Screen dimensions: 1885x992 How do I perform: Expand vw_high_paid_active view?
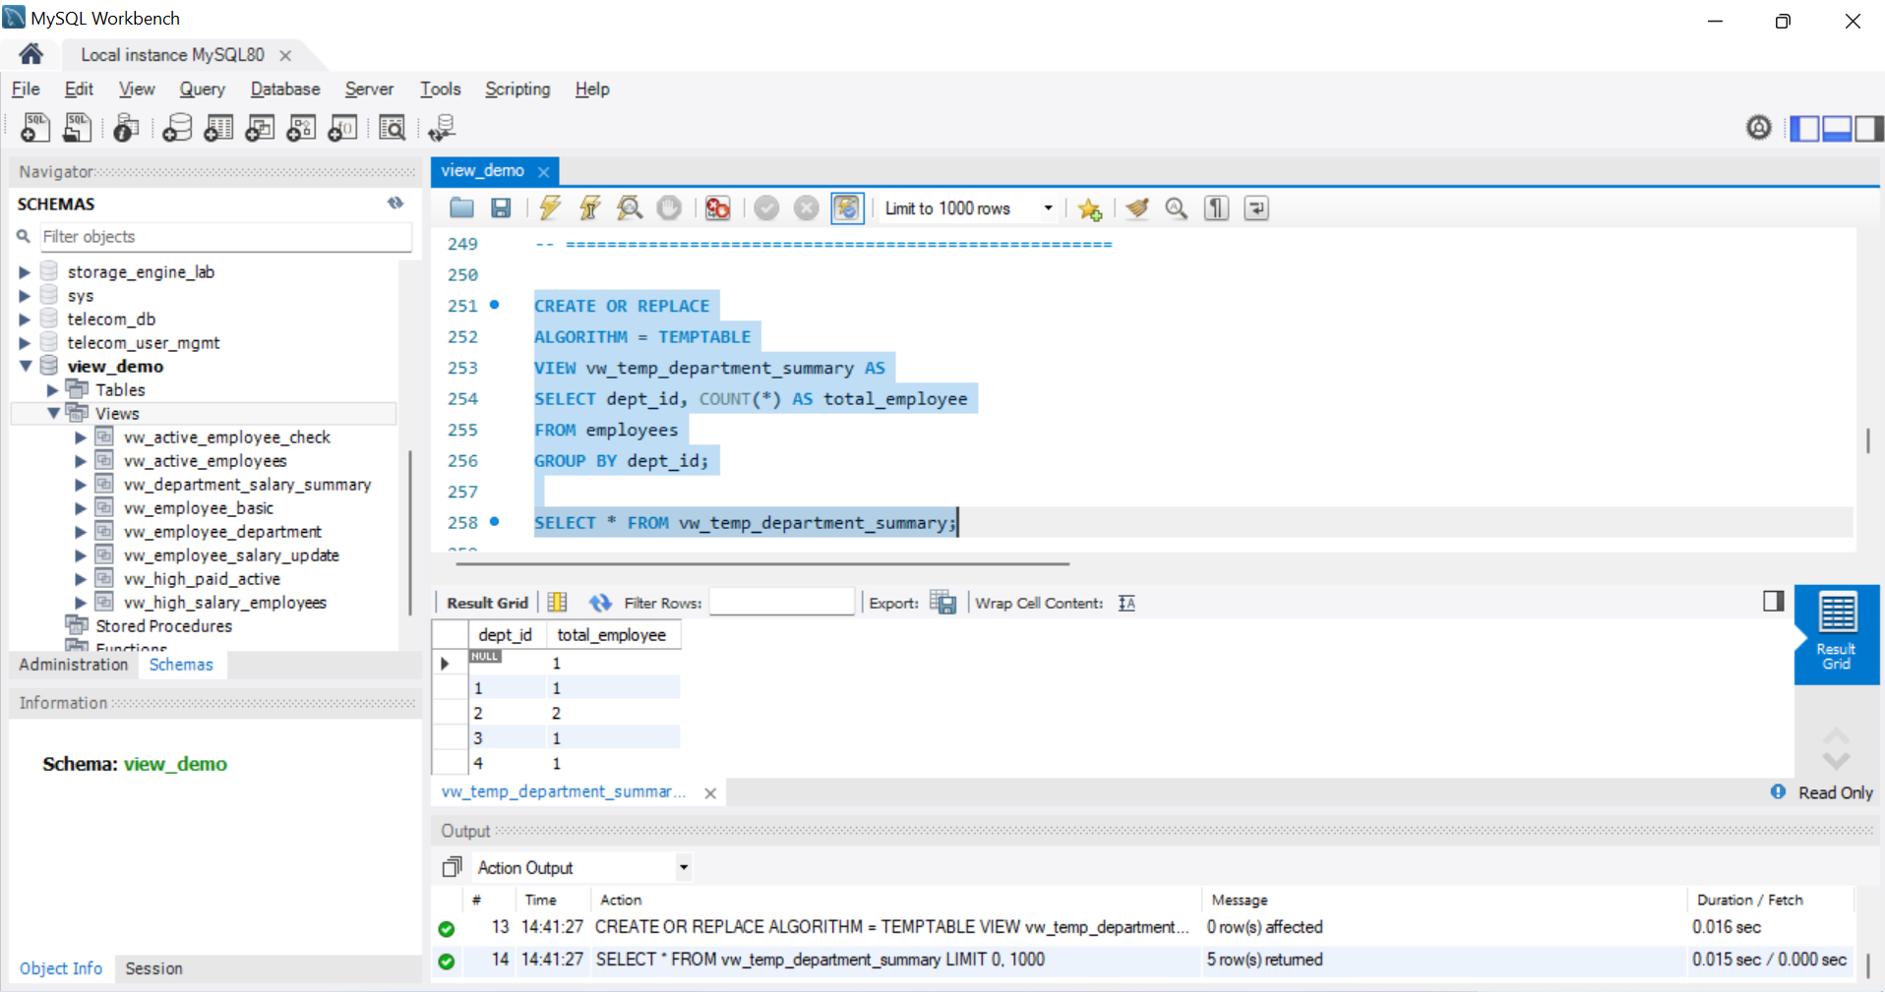[81, 579]
